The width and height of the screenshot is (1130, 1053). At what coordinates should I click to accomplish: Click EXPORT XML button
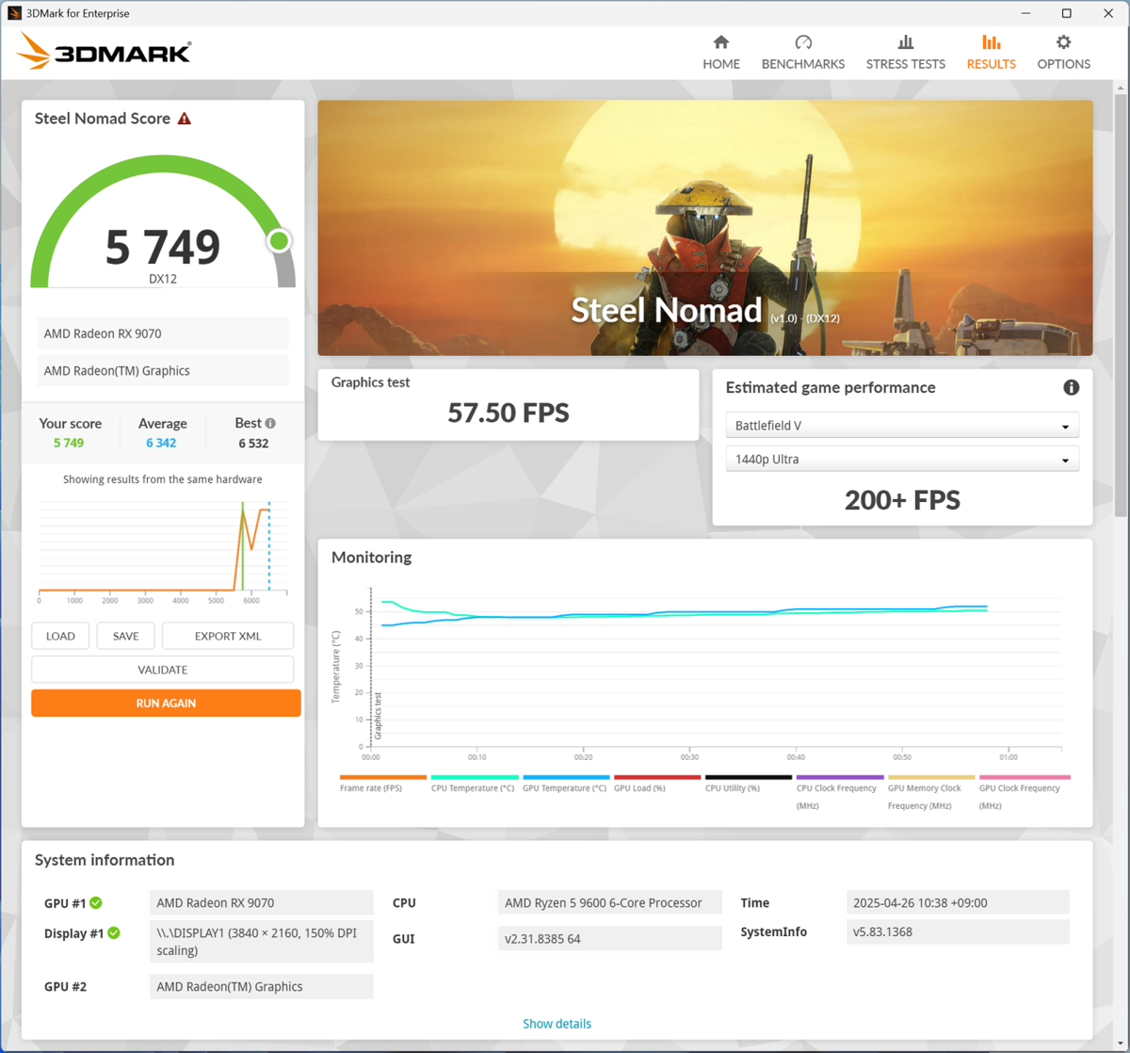tap(228, 636)
